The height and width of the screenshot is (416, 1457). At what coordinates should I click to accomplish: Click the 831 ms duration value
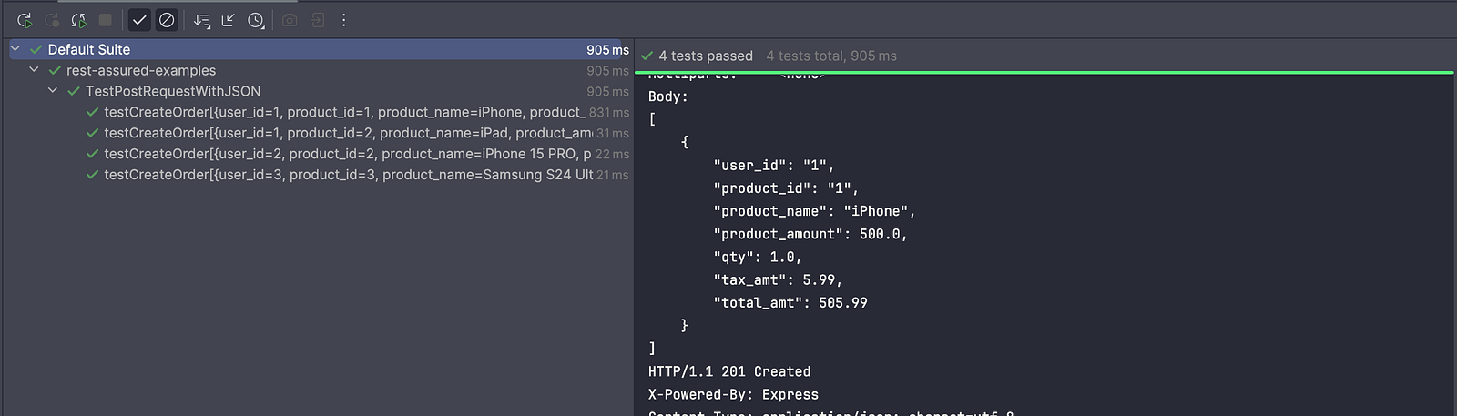[x=608, y=112]
